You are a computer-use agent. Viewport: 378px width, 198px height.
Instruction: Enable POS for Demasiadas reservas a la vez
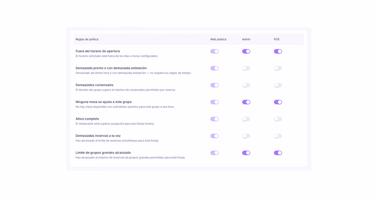[x=278, y=136]
